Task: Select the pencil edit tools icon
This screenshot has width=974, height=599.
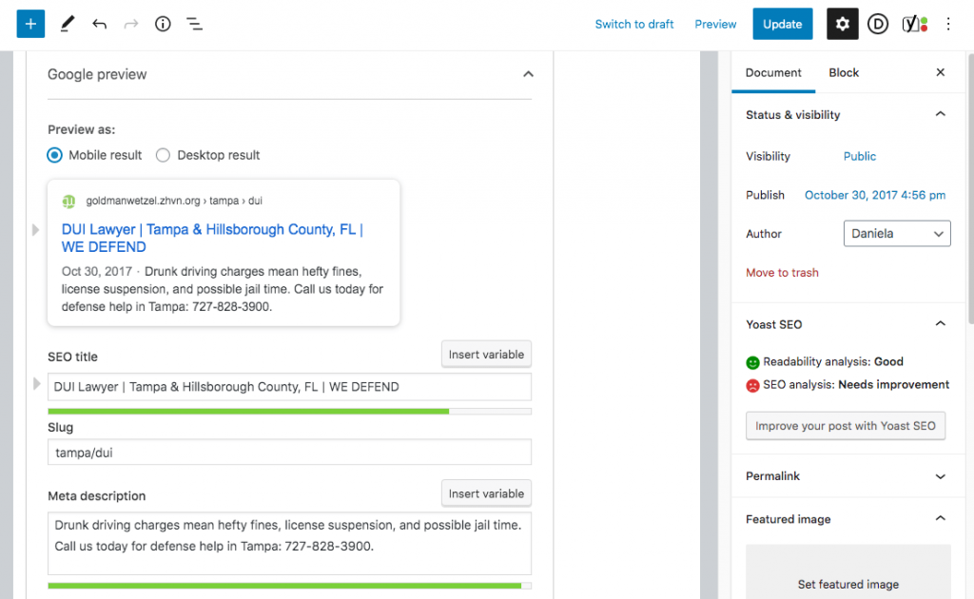Action: click(x=68, y=24)
